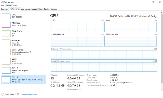Click the driver date "8/14/2023" value
This screenshot has width=163, height=98.
pos(113,78)
